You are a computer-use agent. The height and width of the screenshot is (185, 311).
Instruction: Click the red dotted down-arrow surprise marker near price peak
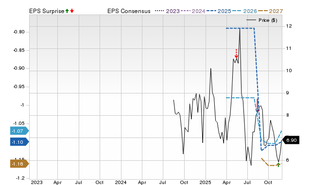click(236, 54)
